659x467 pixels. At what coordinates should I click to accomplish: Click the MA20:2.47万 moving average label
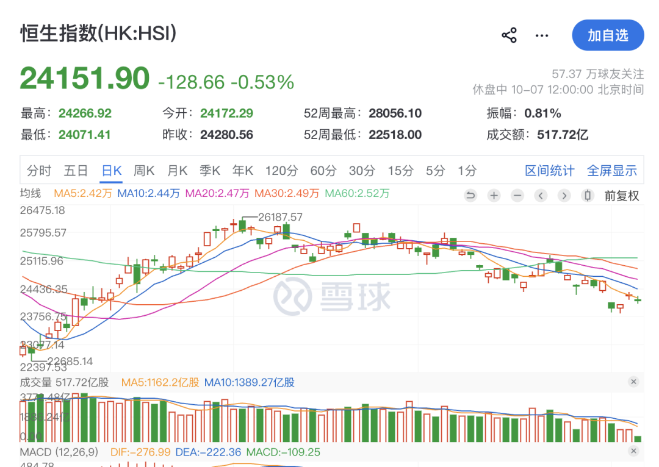coord(217,194)
